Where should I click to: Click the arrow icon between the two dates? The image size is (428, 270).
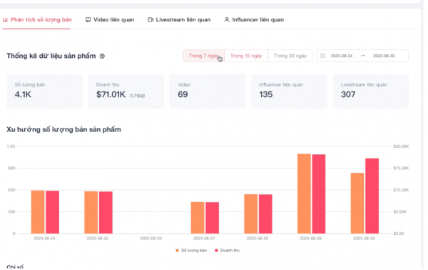(362, 56)
